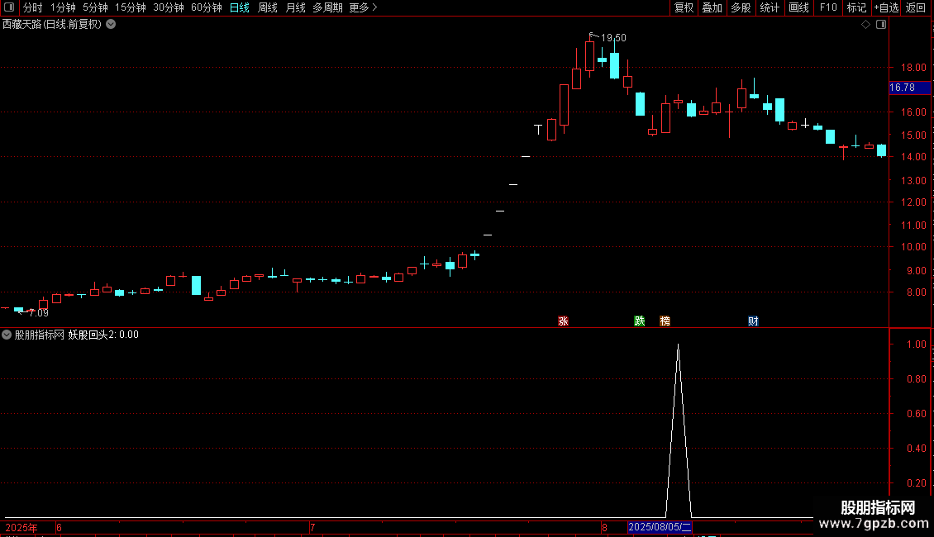Click the 18.00 price axis label
This screenshot has width=934, height=537.
point(913,68)
